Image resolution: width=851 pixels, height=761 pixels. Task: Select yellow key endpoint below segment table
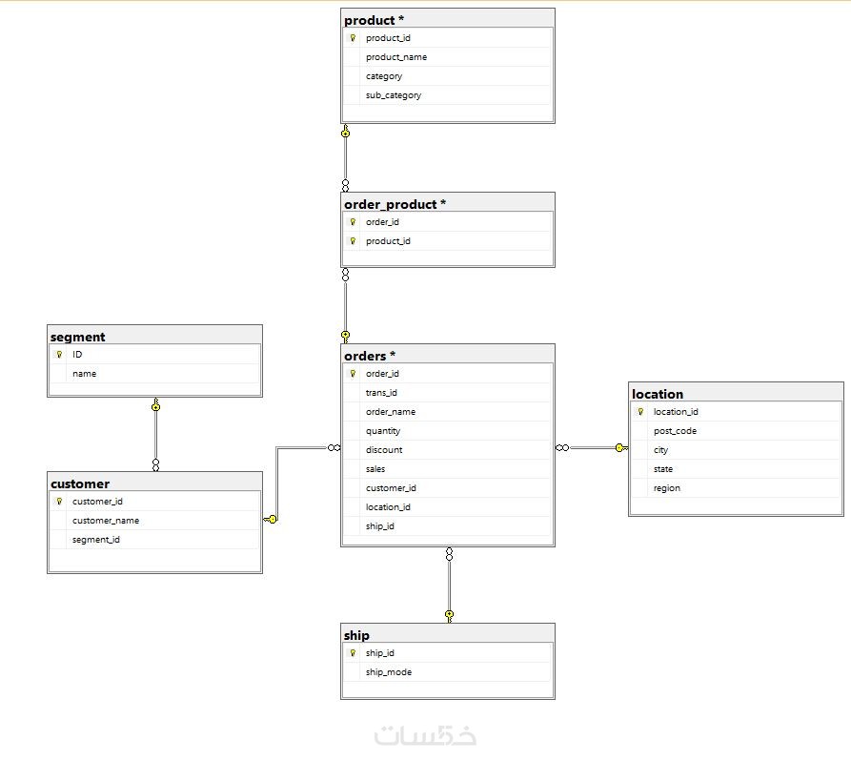coord(155,404)
